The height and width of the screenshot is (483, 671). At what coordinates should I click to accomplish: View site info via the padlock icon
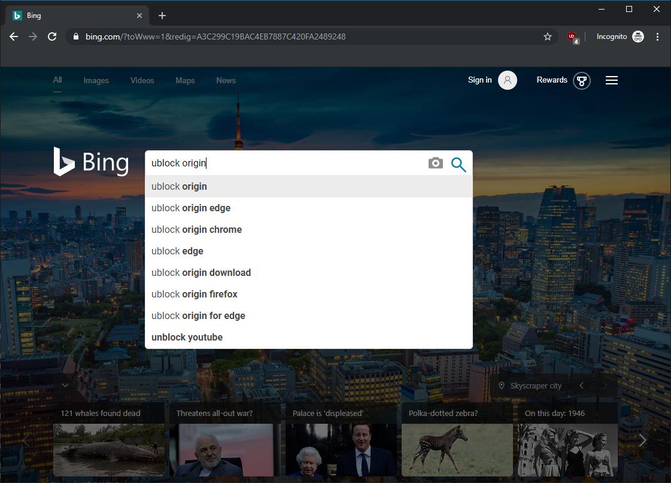[76, 37]
